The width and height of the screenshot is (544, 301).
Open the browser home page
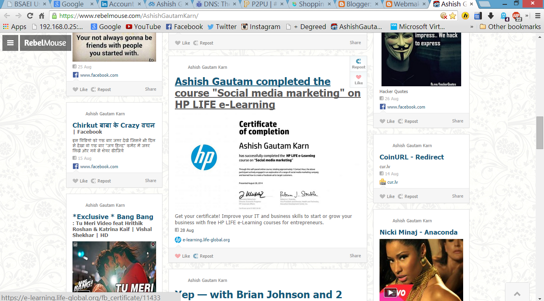(41, 16)
